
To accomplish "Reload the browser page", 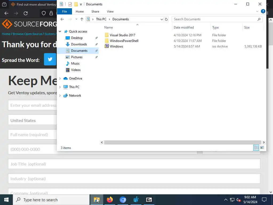I will point(26,13).
